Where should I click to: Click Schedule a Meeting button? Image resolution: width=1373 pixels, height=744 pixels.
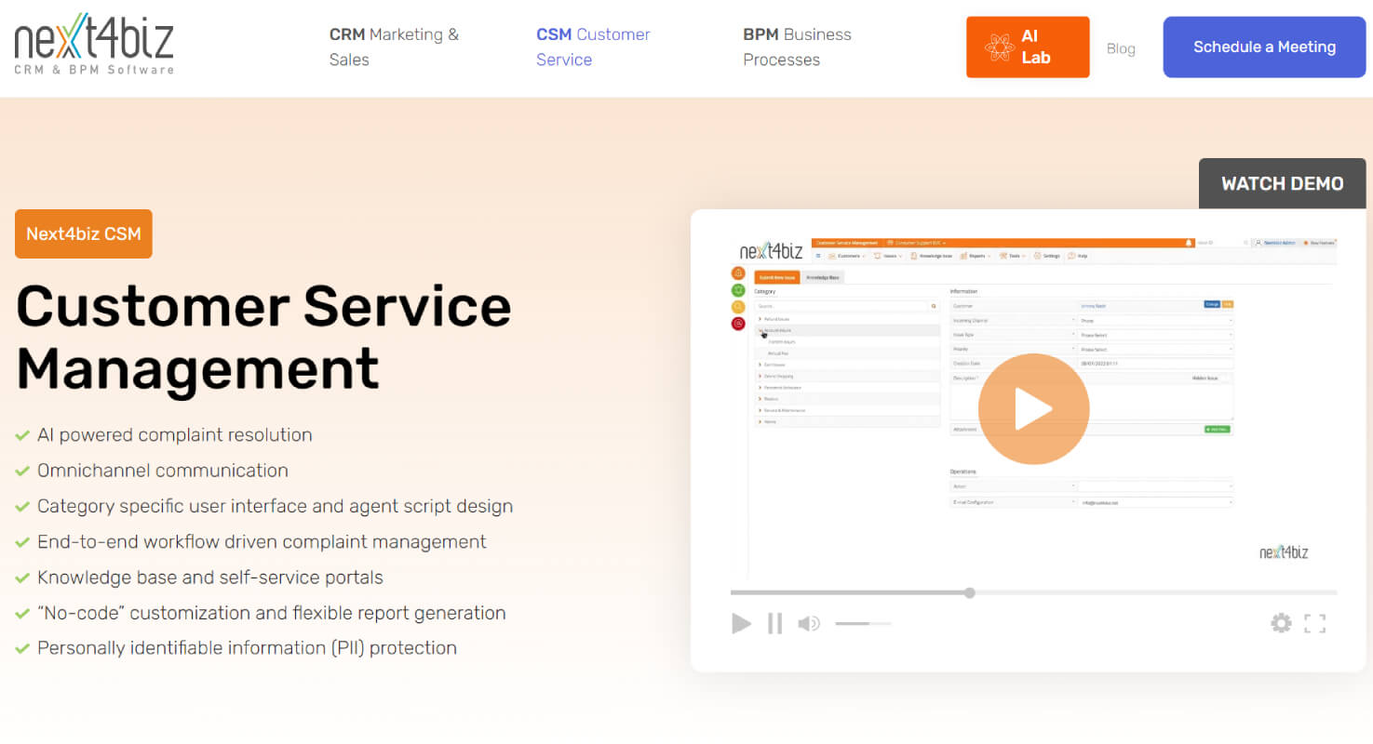tap(1264, 46)
